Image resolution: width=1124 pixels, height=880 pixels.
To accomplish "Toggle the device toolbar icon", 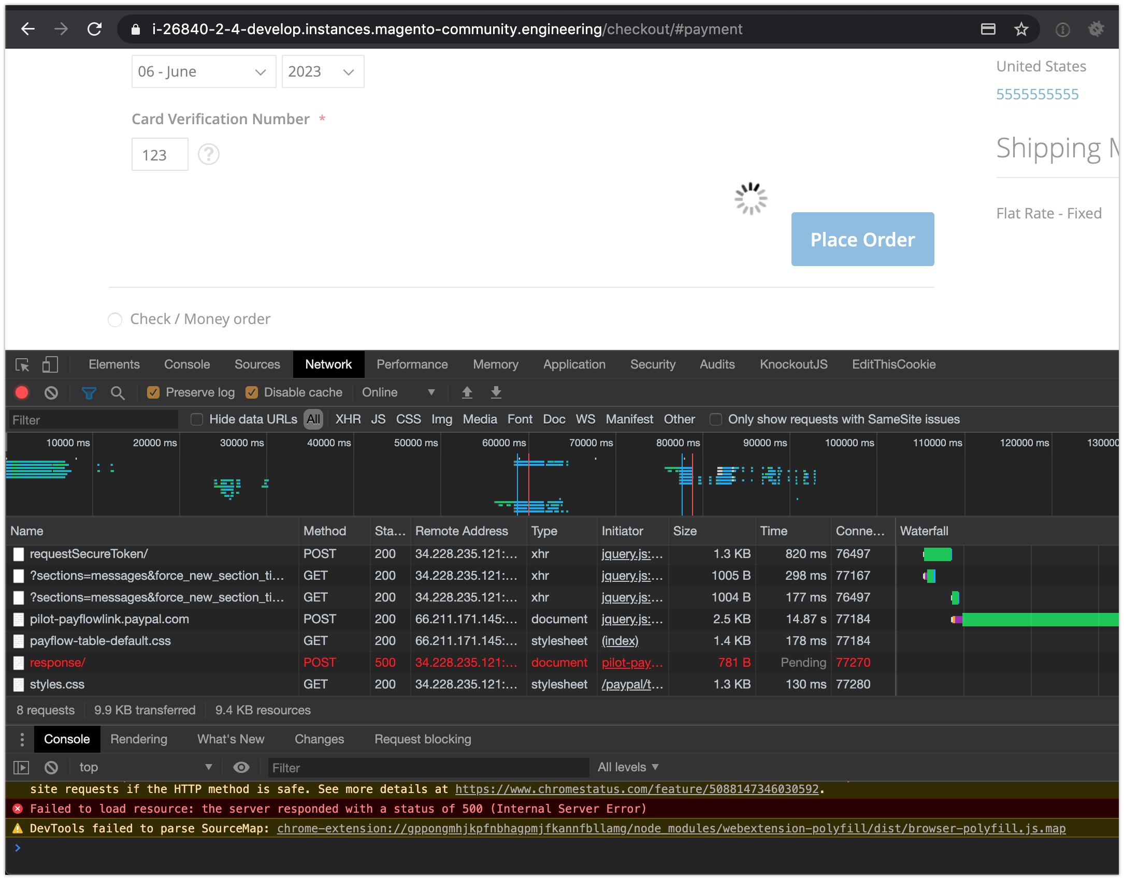I will pyautogui.click(x=50, y=365).
